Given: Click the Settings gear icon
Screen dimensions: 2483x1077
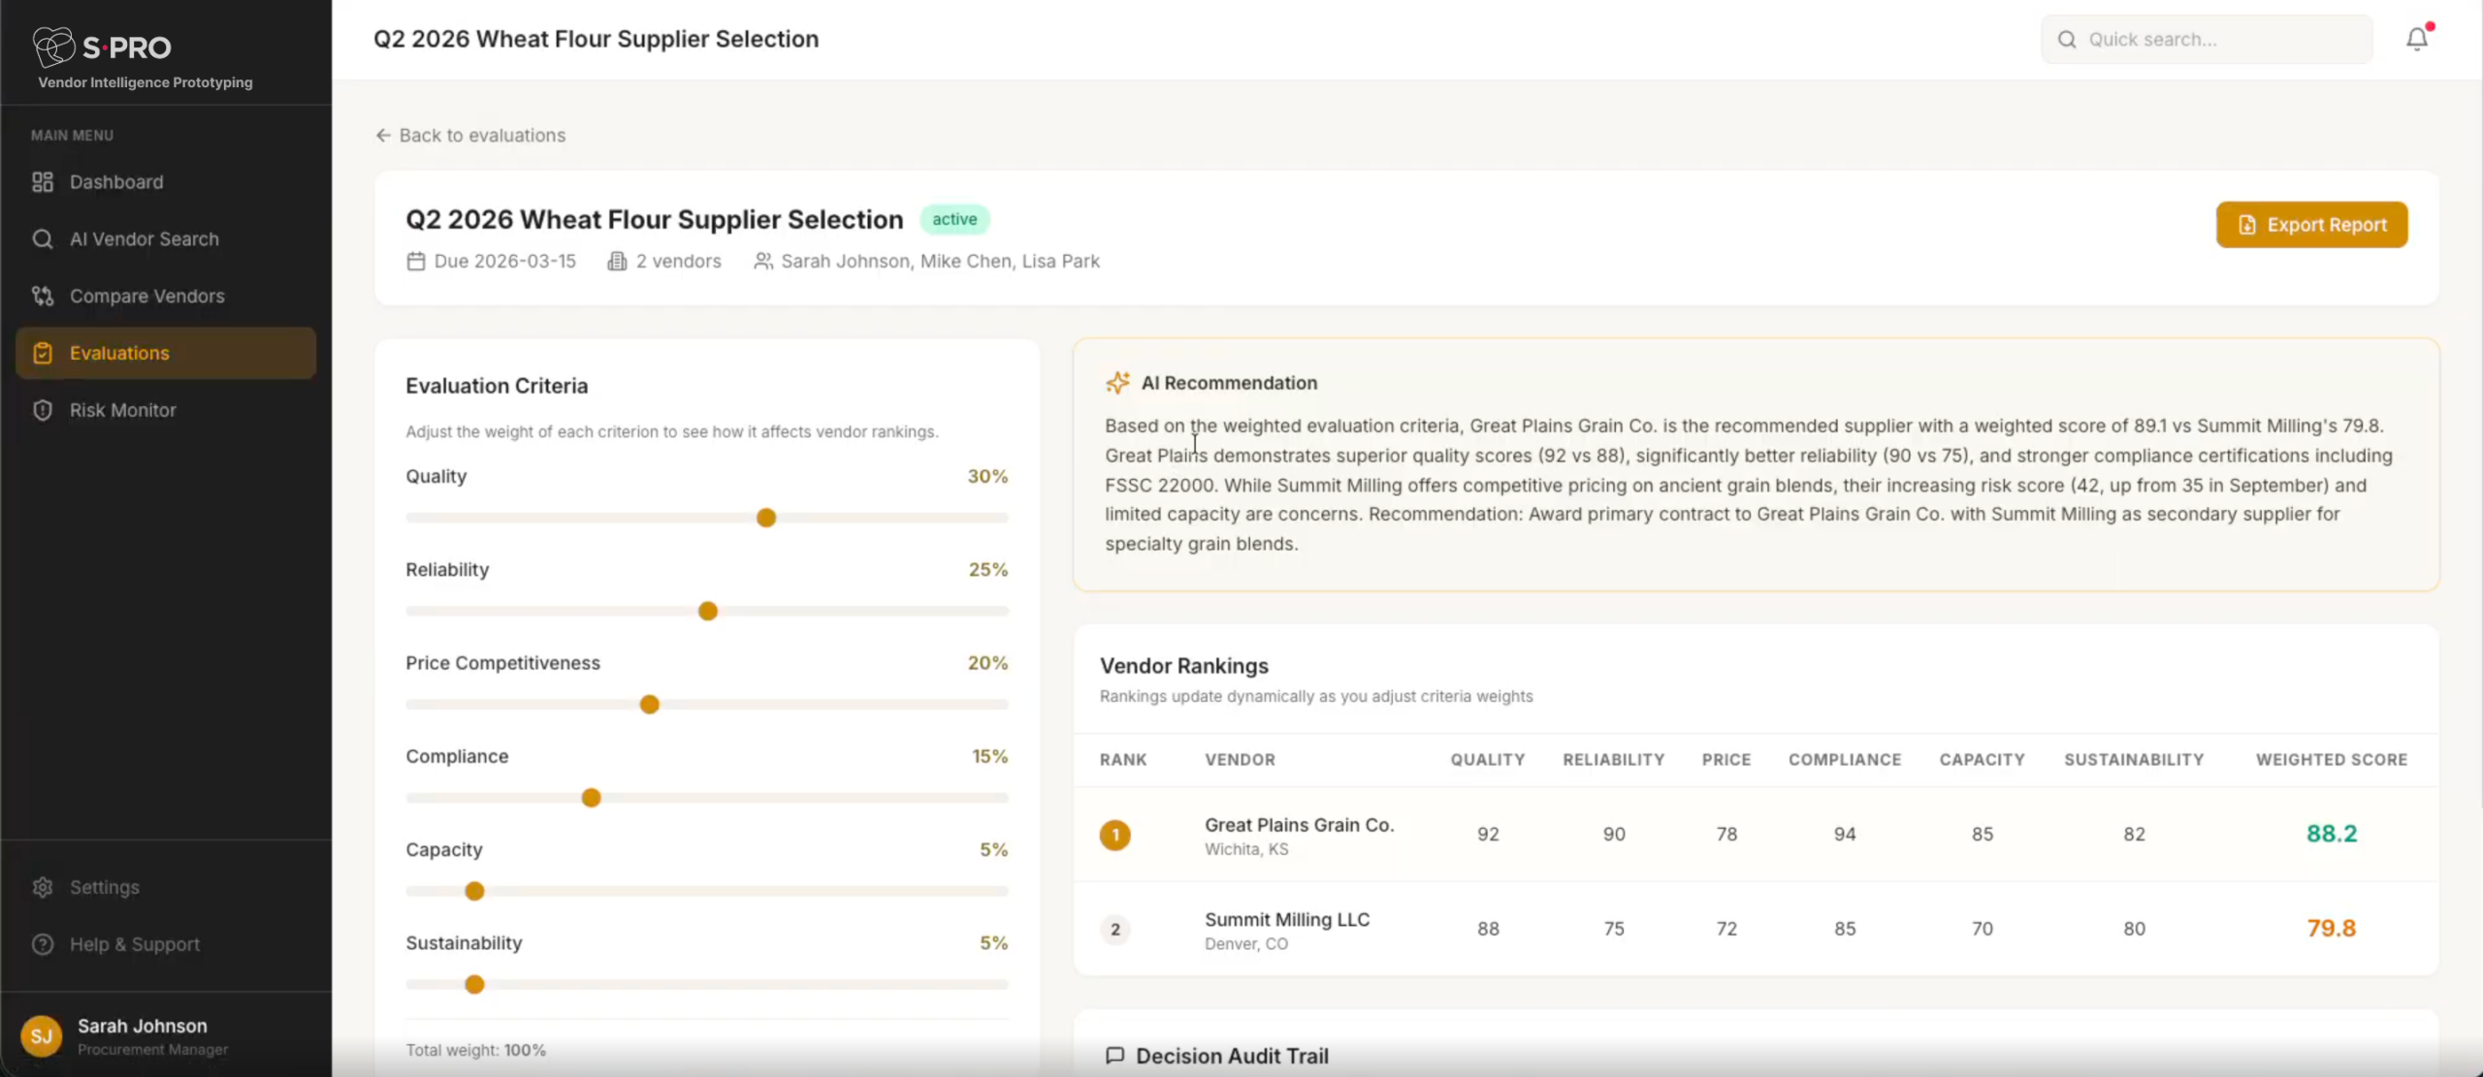Looking at the screenshot, I should tap(43, 887).
